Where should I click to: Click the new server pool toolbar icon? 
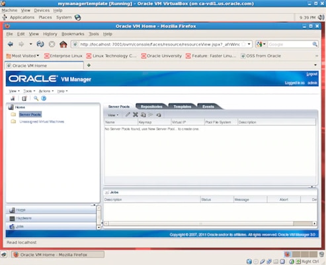(x=13, y=98)
